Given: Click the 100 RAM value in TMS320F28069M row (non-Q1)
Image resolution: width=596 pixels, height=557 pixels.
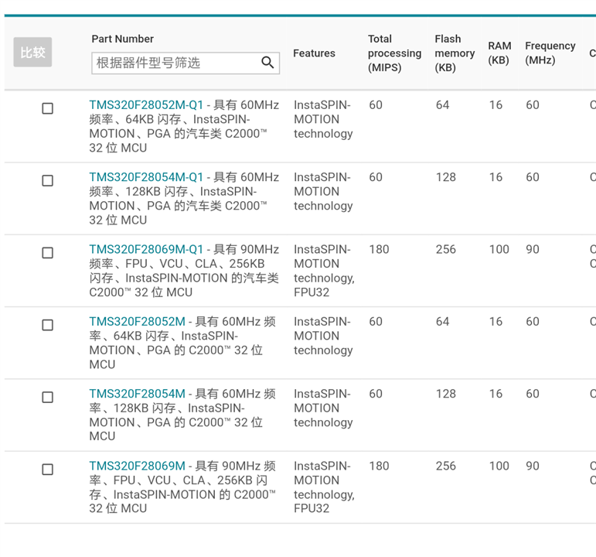Looking at the screenshot, I should pyautogui.click(x=499, y=466).
